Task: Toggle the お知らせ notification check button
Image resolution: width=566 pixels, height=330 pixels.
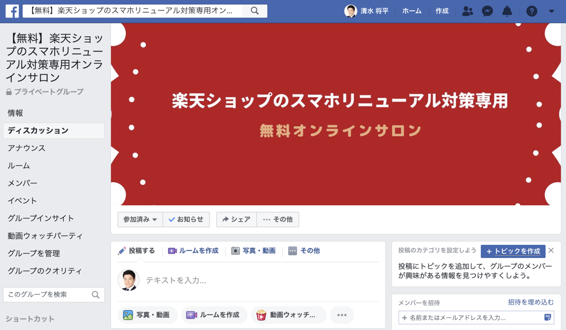Action: 186,219
